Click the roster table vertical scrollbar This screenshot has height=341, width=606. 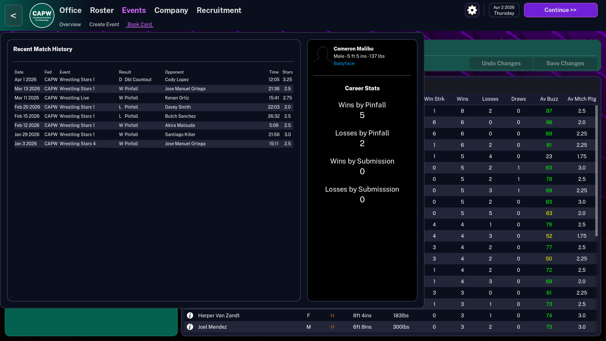(596, 170)
